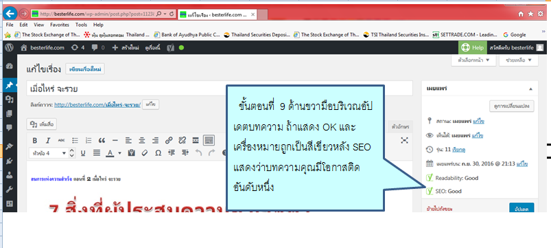Viewport: 551px width, 248px height.
Task: Open the comments bubble in the admin bar
Action: tap(97, 47)
